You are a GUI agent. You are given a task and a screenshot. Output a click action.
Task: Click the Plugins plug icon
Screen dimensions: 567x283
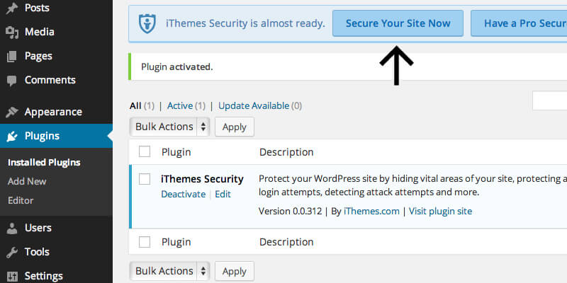coord(11,137)
